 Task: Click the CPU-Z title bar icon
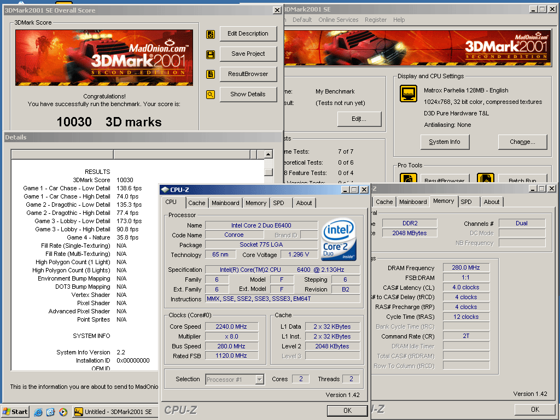[165, 190]
